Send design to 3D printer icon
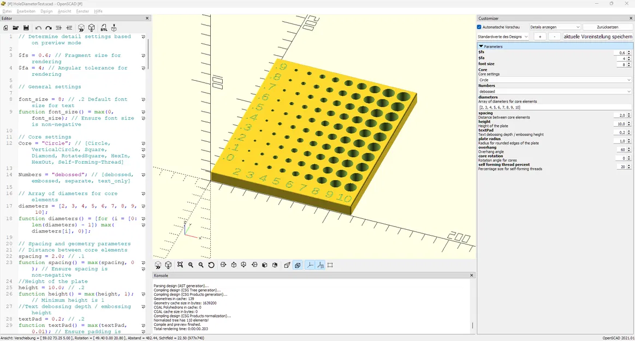 tap(114, 28)
